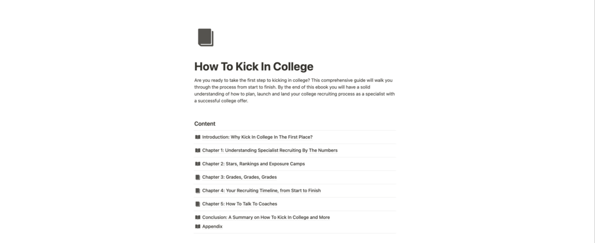Open Introduction: Why Kick In College page
Image resolution: width=595 pixels, height=243 pixels.
click(x=257, y=137)
